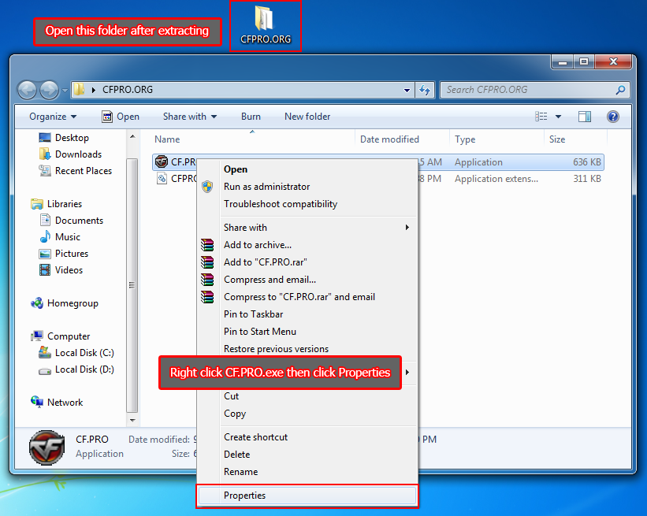Click Open in the Explorer toolbar
Screen dimensions: 647x516
(121, 117)
